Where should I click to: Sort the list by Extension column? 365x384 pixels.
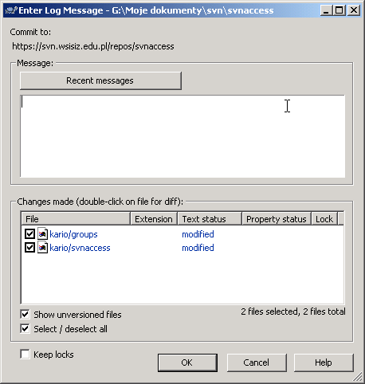(x=154, y=219)
